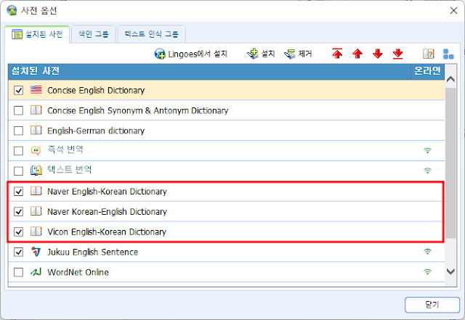This screenshot has height=320, width=465.
Task: Click the scrollbar up arrow
Action: click(450, 79)
